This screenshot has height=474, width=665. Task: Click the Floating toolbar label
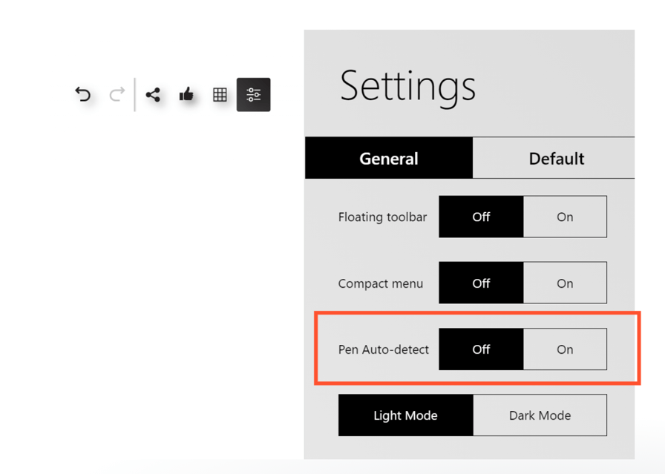click(382, 217)
